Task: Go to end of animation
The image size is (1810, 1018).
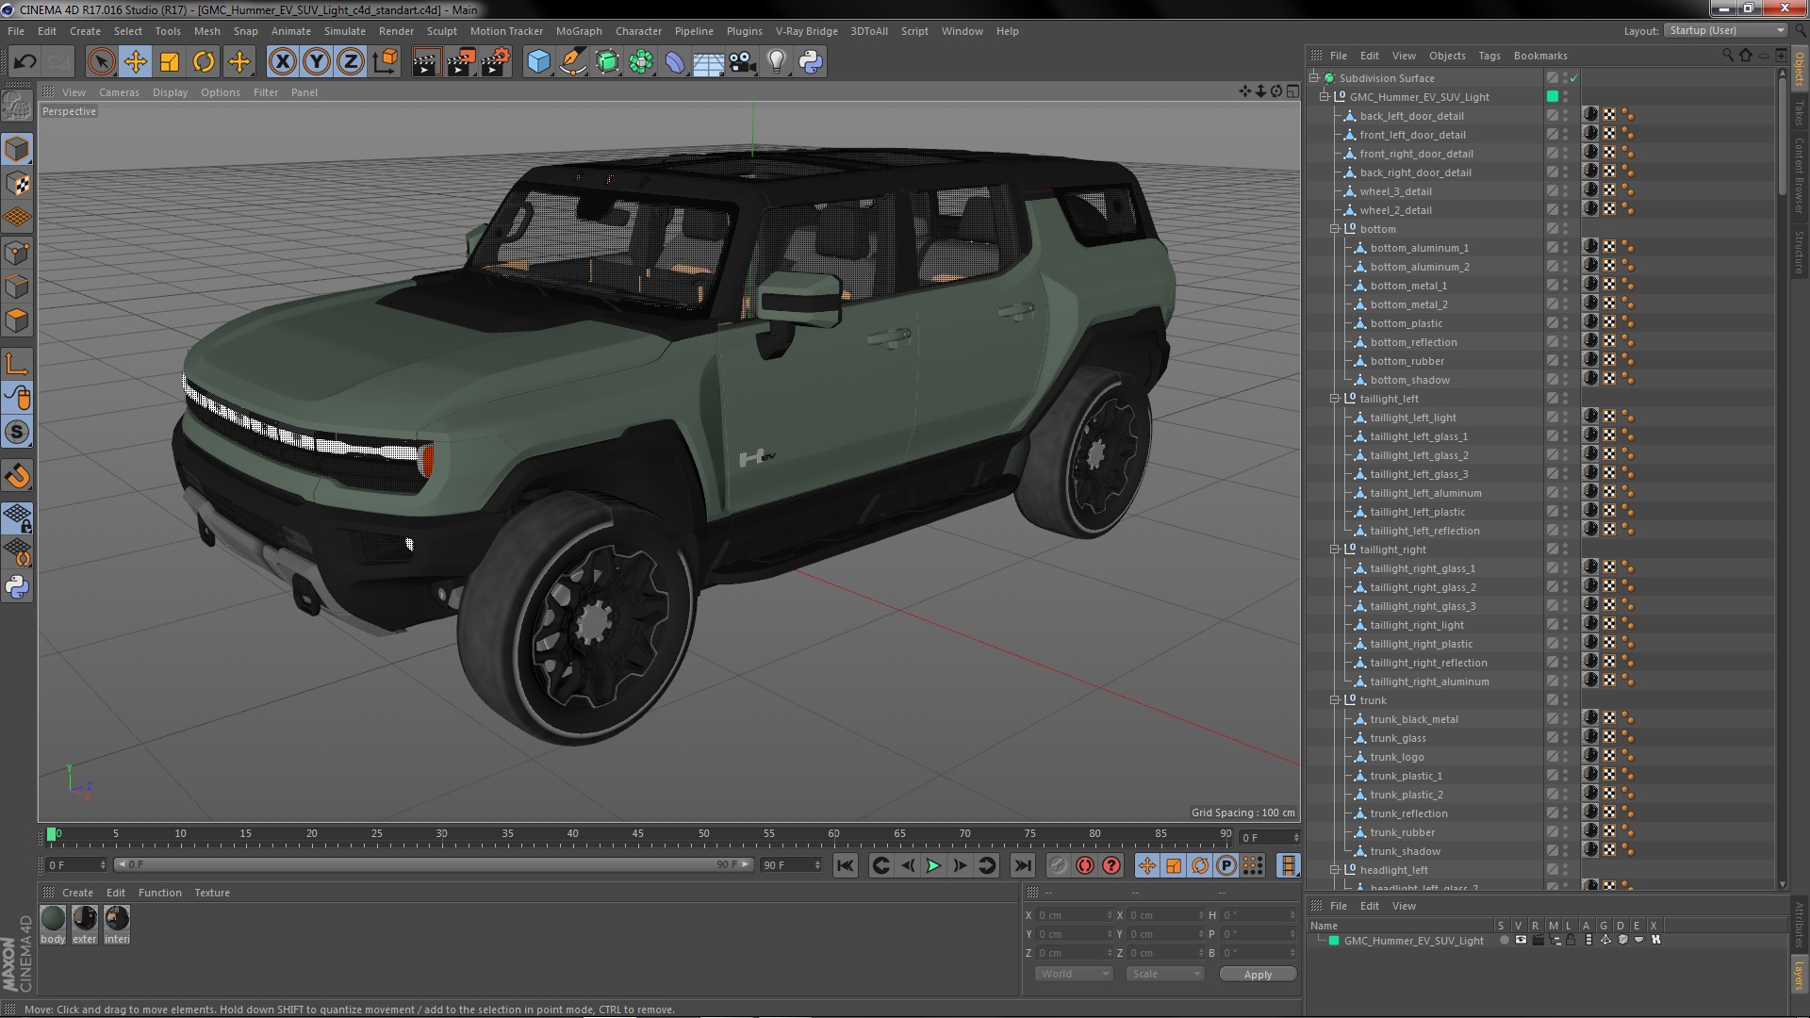Action: [1023, 865]
